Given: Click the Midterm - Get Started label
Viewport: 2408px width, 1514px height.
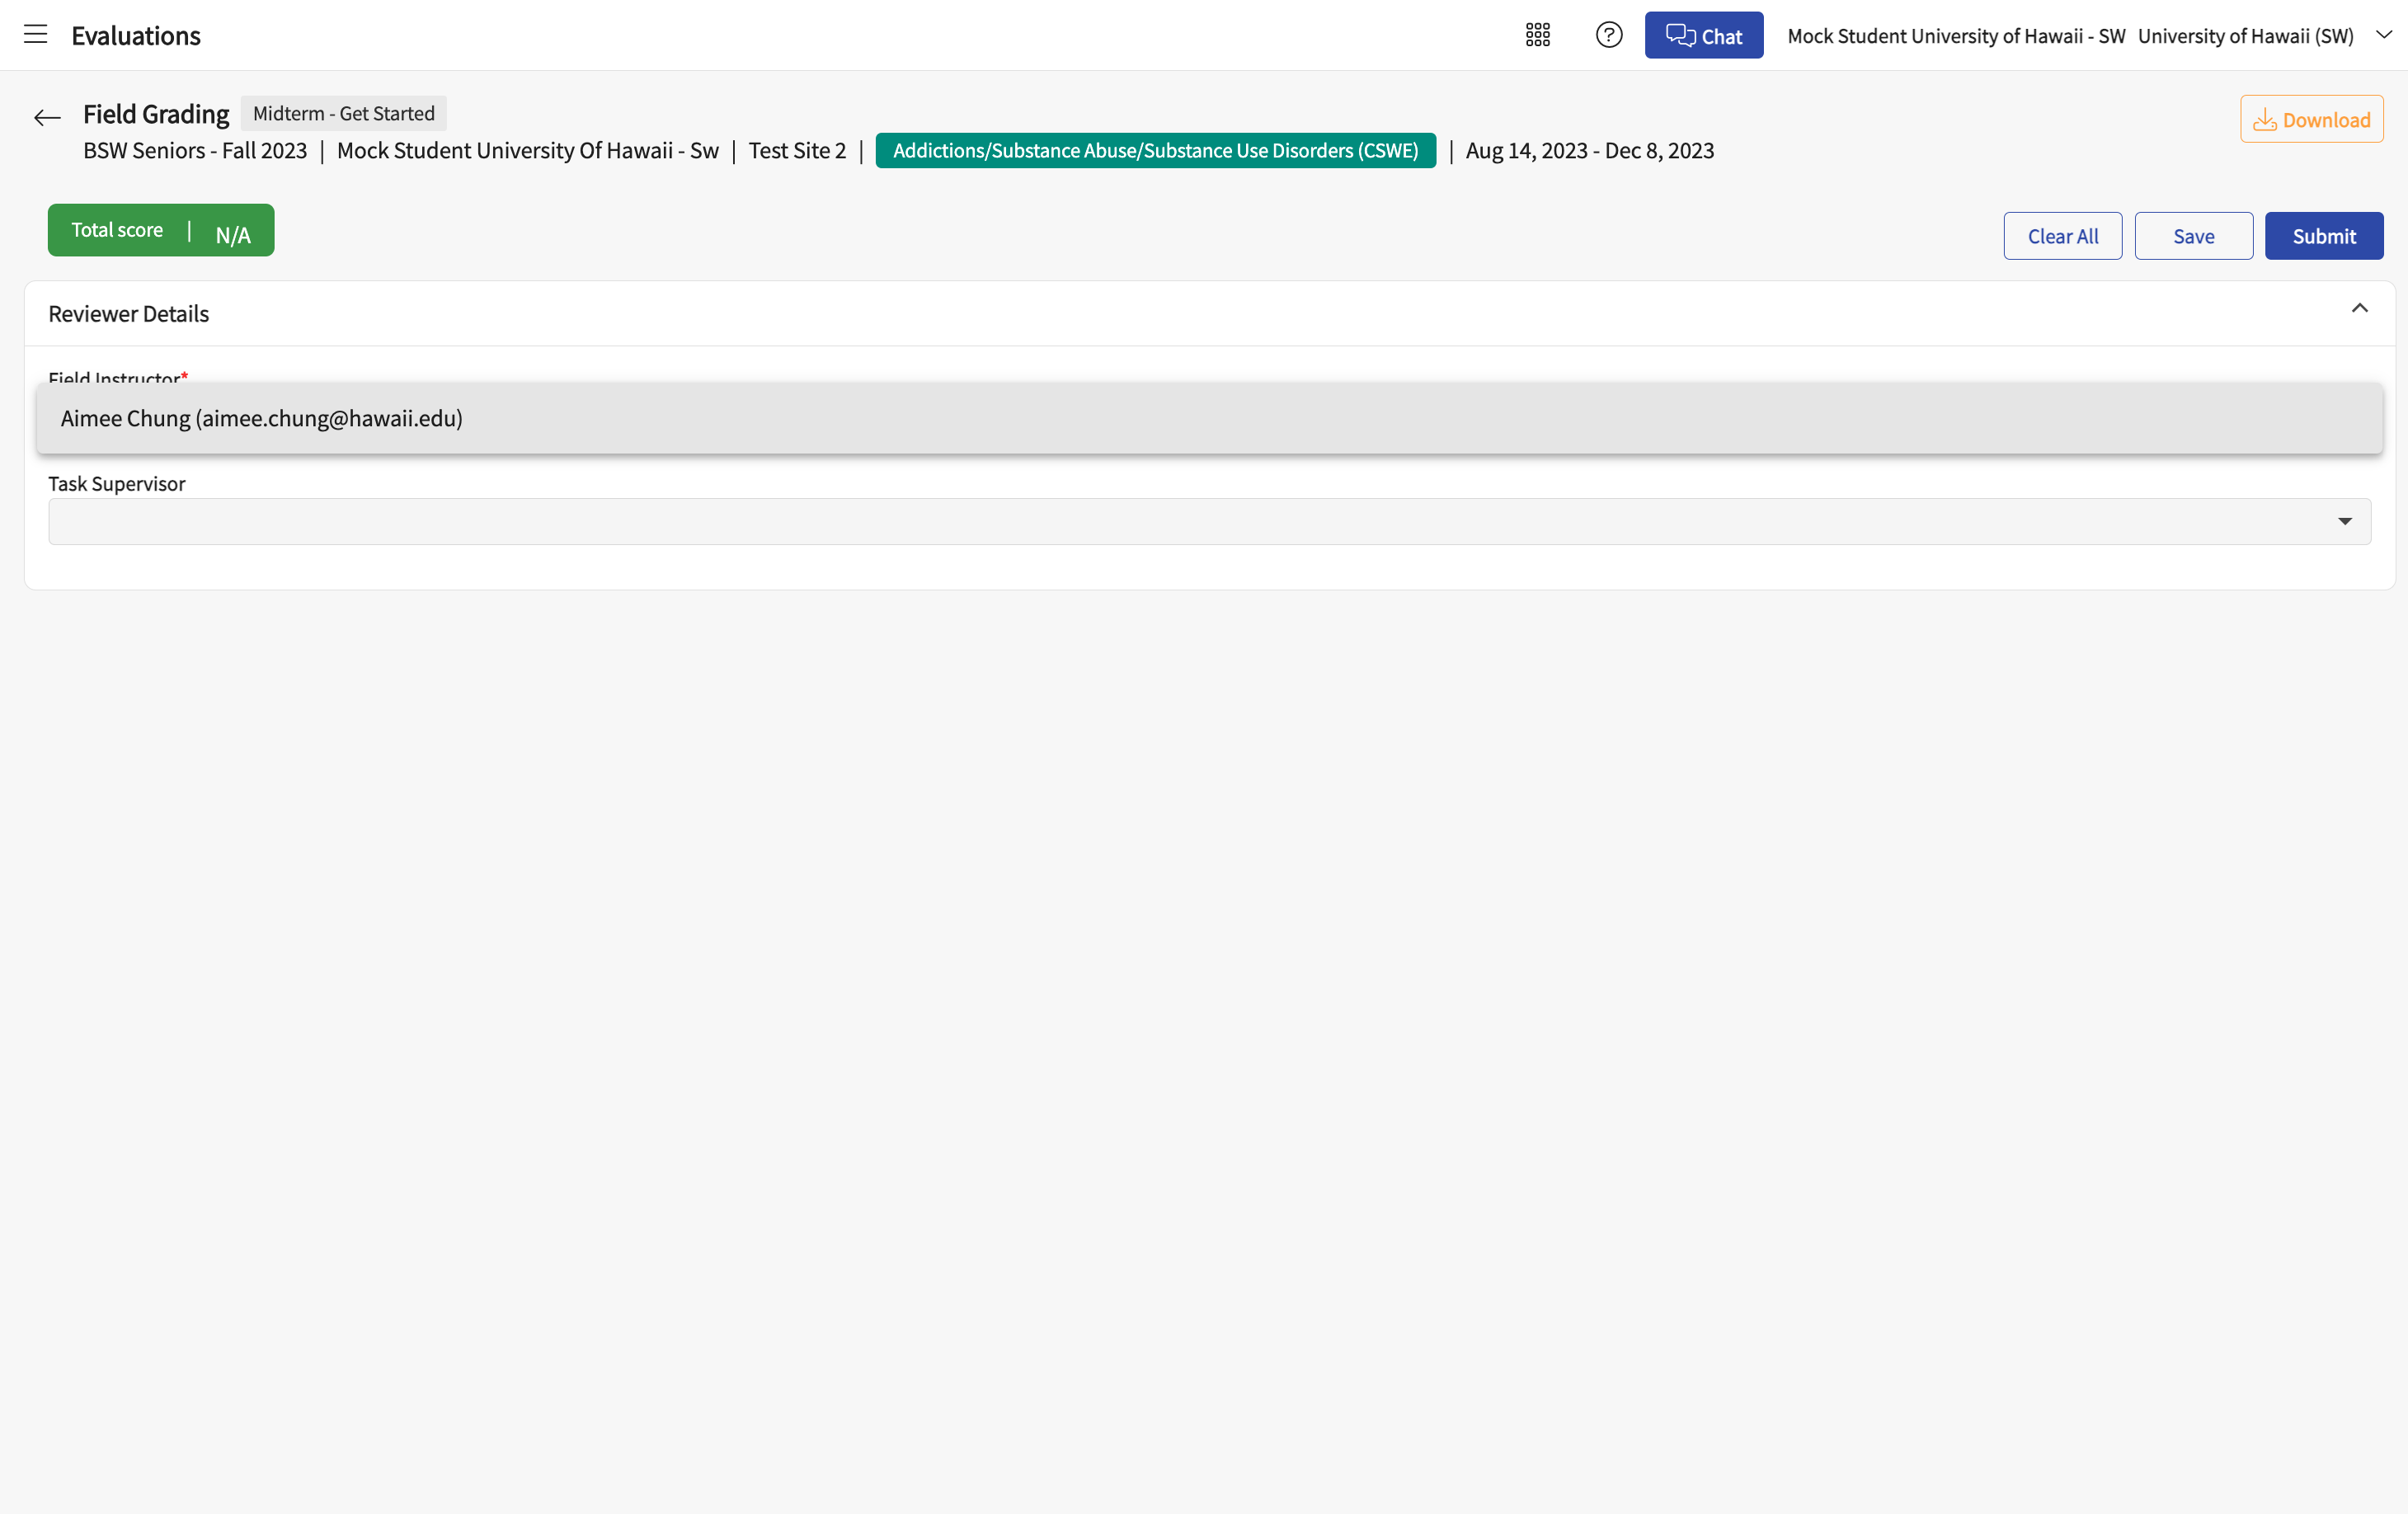Looking at the screenshot, I should click(344, 113).
